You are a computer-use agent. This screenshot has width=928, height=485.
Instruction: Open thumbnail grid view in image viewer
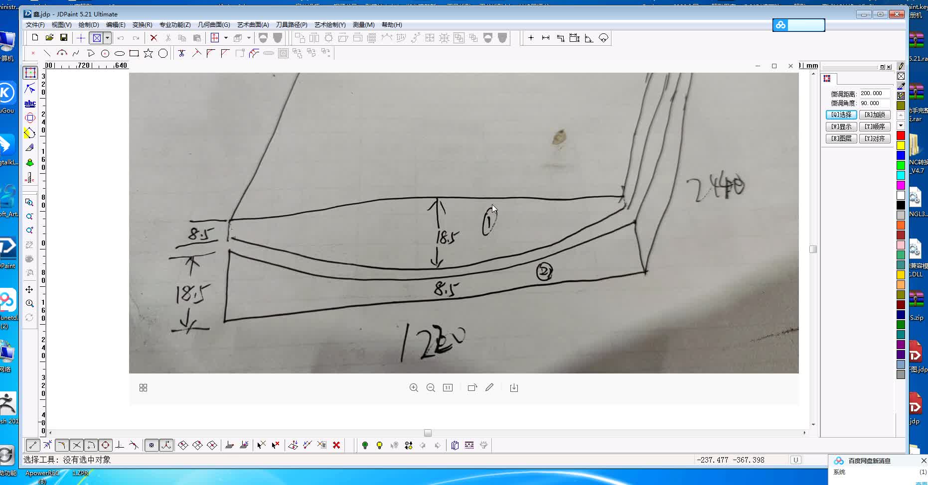[143, 387]
